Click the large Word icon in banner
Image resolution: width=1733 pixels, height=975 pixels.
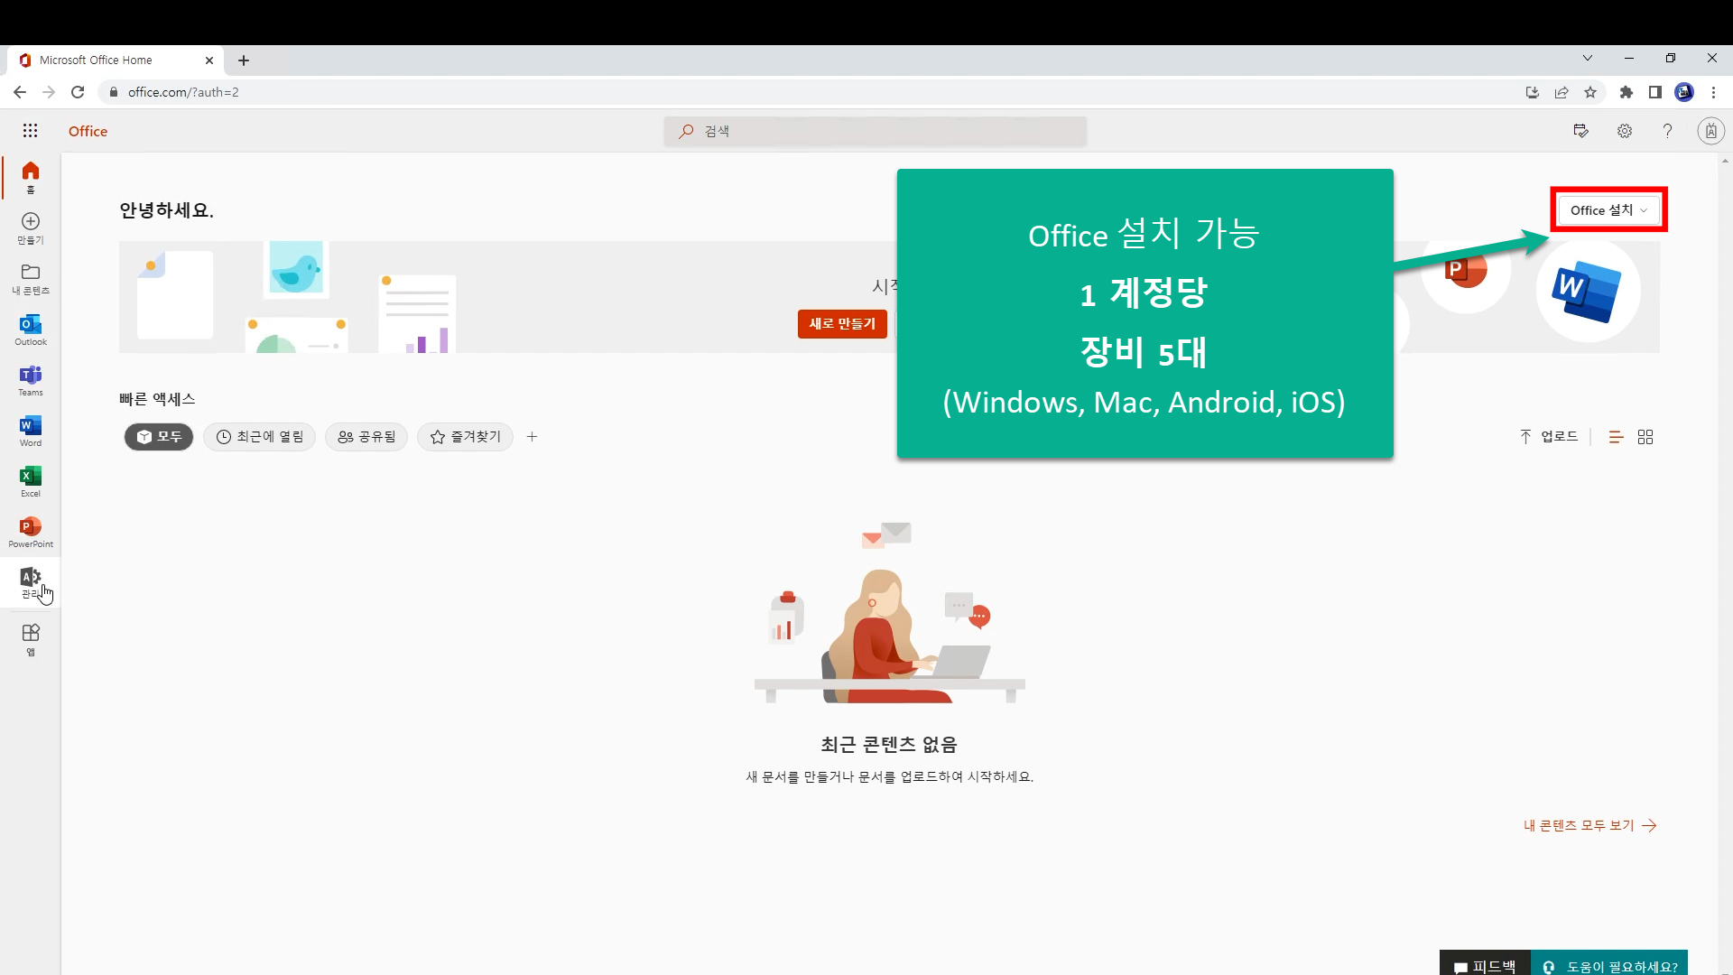pos(1588,290)
